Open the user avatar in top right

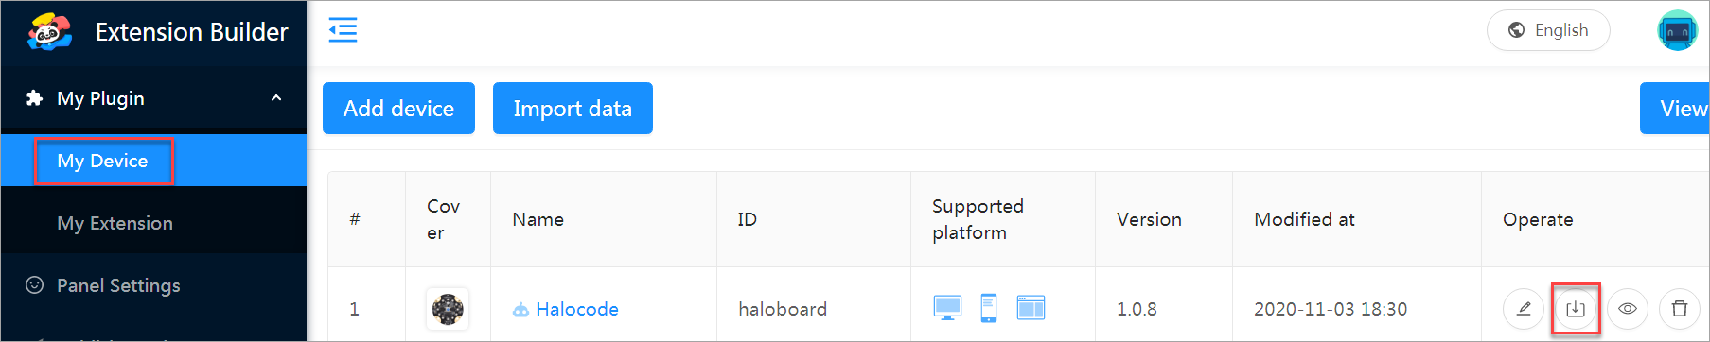pos(1678,30)
